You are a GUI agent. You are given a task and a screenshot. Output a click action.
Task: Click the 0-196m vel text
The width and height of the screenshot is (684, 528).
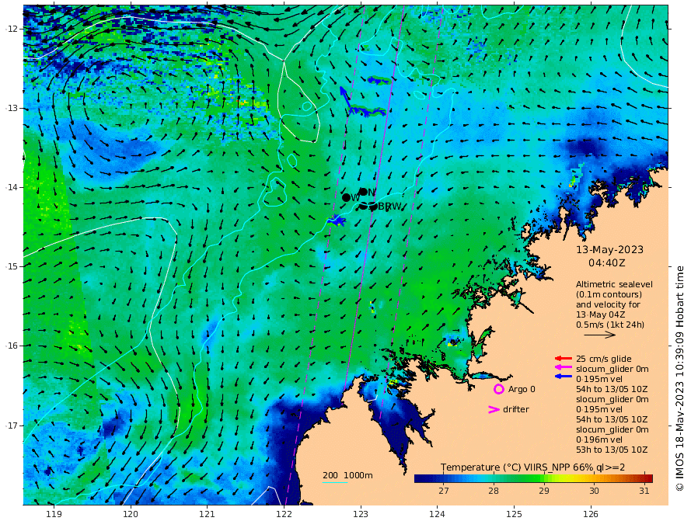599,439
